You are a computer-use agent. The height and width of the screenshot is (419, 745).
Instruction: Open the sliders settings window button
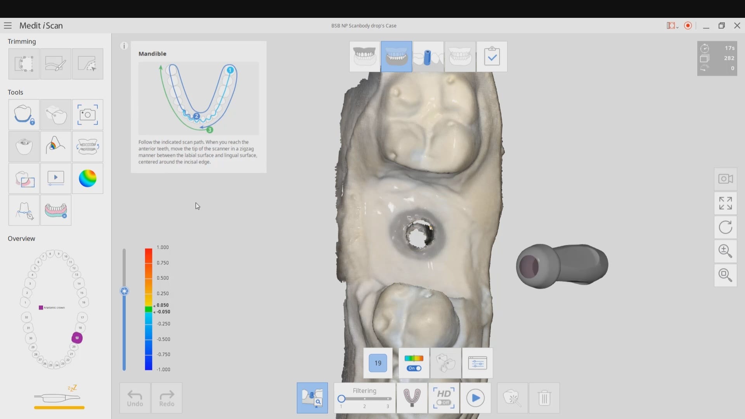[x=478, y=363]
